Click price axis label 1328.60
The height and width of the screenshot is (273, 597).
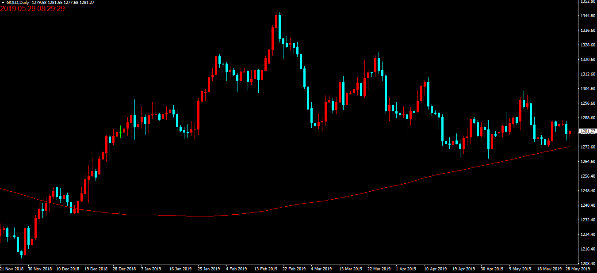[588, 45]
